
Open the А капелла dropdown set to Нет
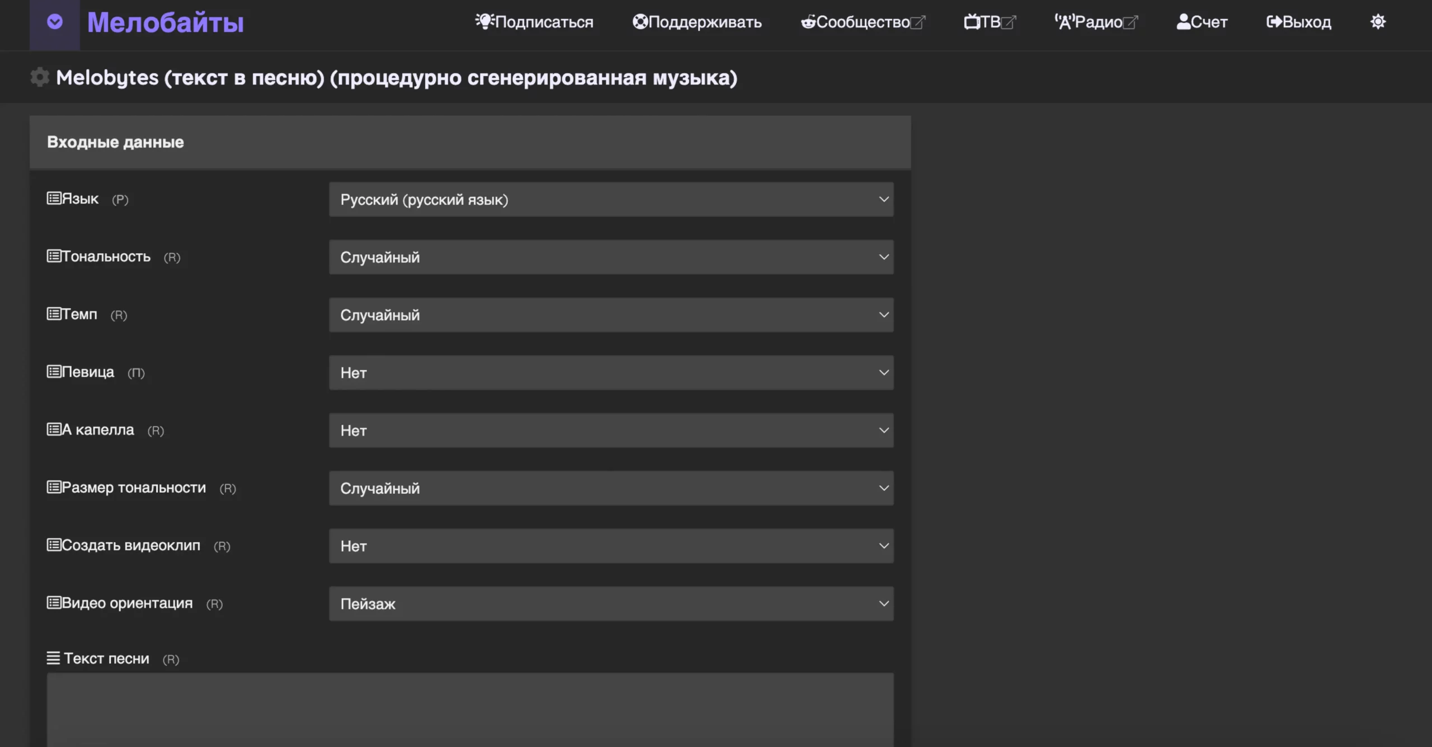tap(611, 431)
